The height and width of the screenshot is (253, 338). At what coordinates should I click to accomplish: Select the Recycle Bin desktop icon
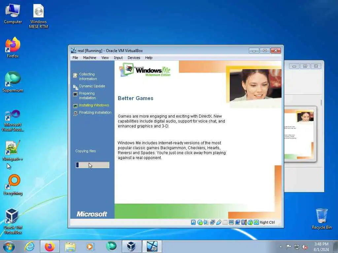tap(321, 219)
